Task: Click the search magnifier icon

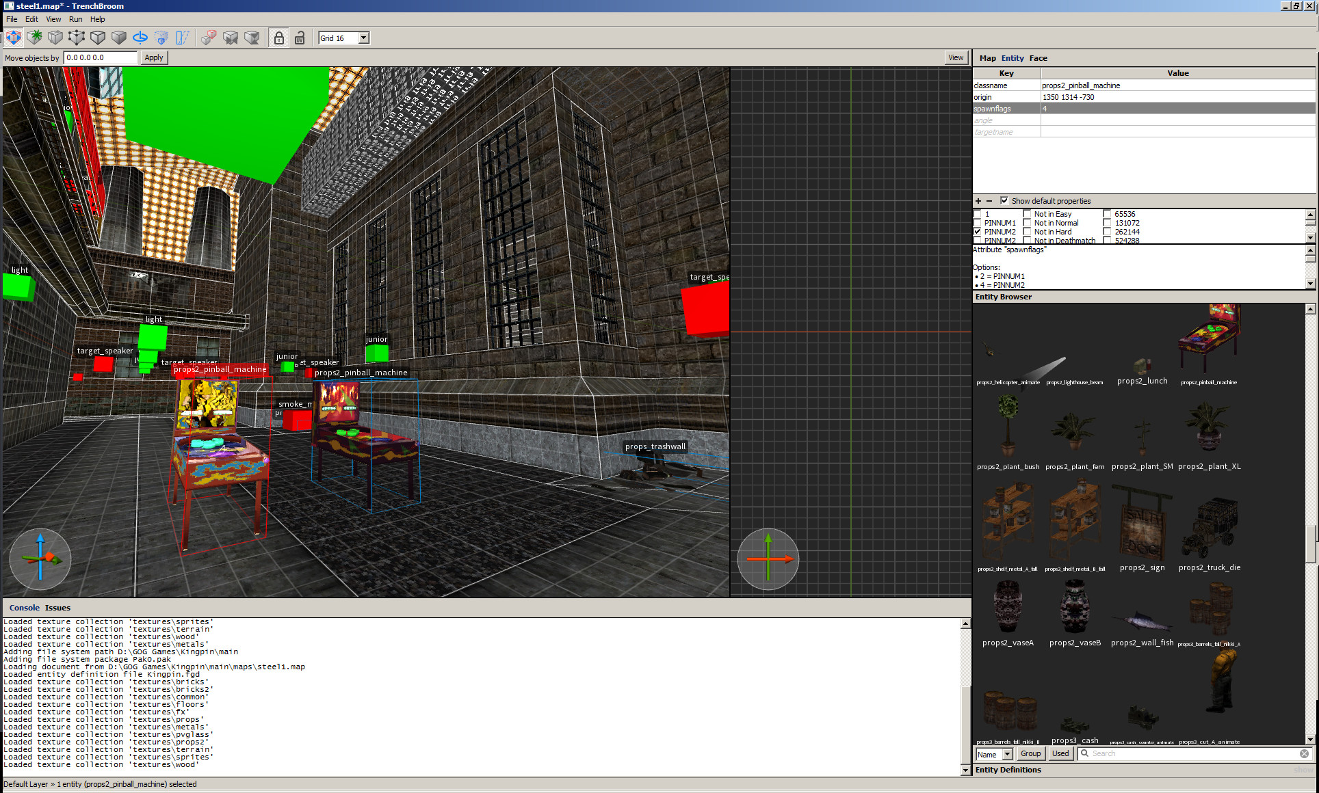Action: (1084, 753)
